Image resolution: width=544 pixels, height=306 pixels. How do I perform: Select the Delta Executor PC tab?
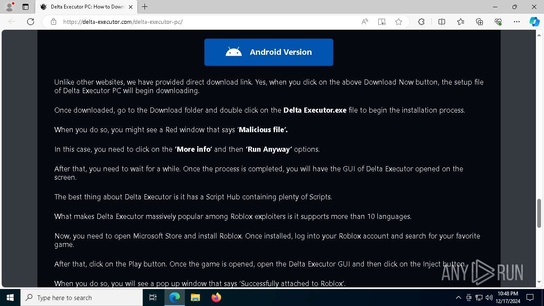(87, 7)
